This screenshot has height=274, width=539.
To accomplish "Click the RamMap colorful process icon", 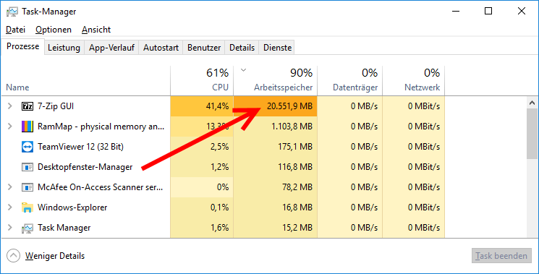I will click(x=27, y=127).
